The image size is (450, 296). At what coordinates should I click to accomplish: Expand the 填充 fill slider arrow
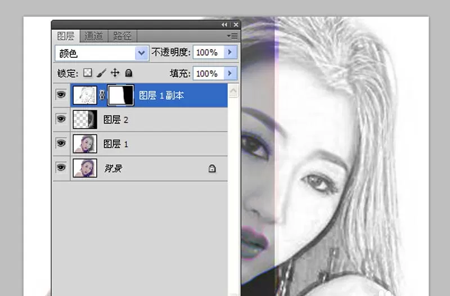click(x=230, y=74)
